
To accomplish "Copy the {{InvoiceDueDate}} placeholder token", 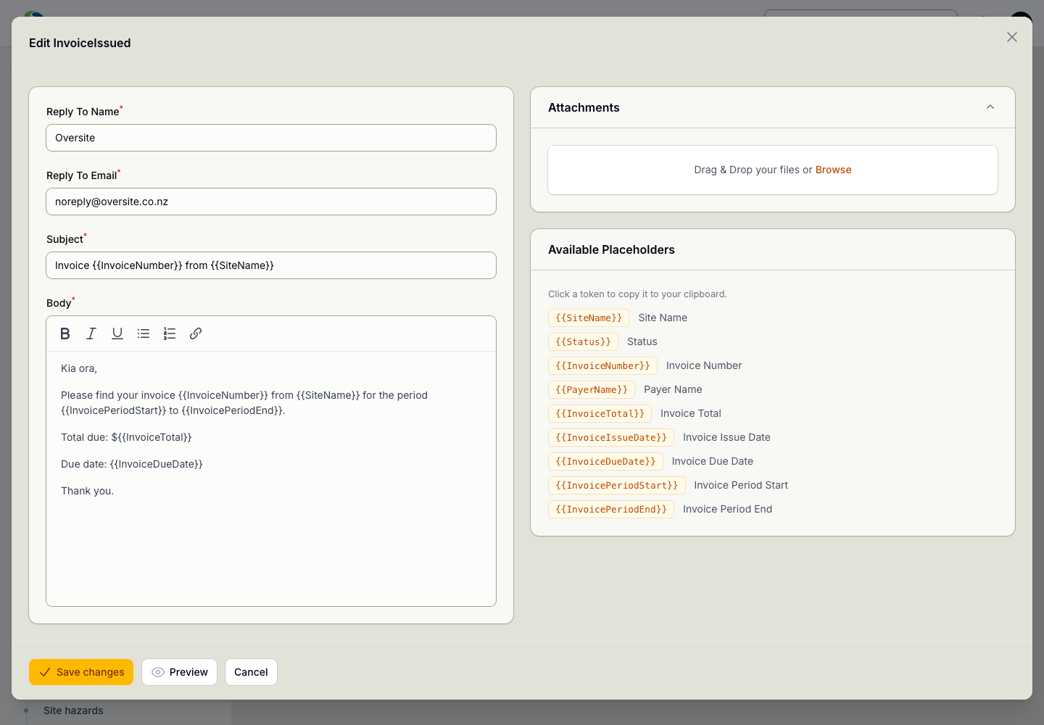I will tap(605, 461).
